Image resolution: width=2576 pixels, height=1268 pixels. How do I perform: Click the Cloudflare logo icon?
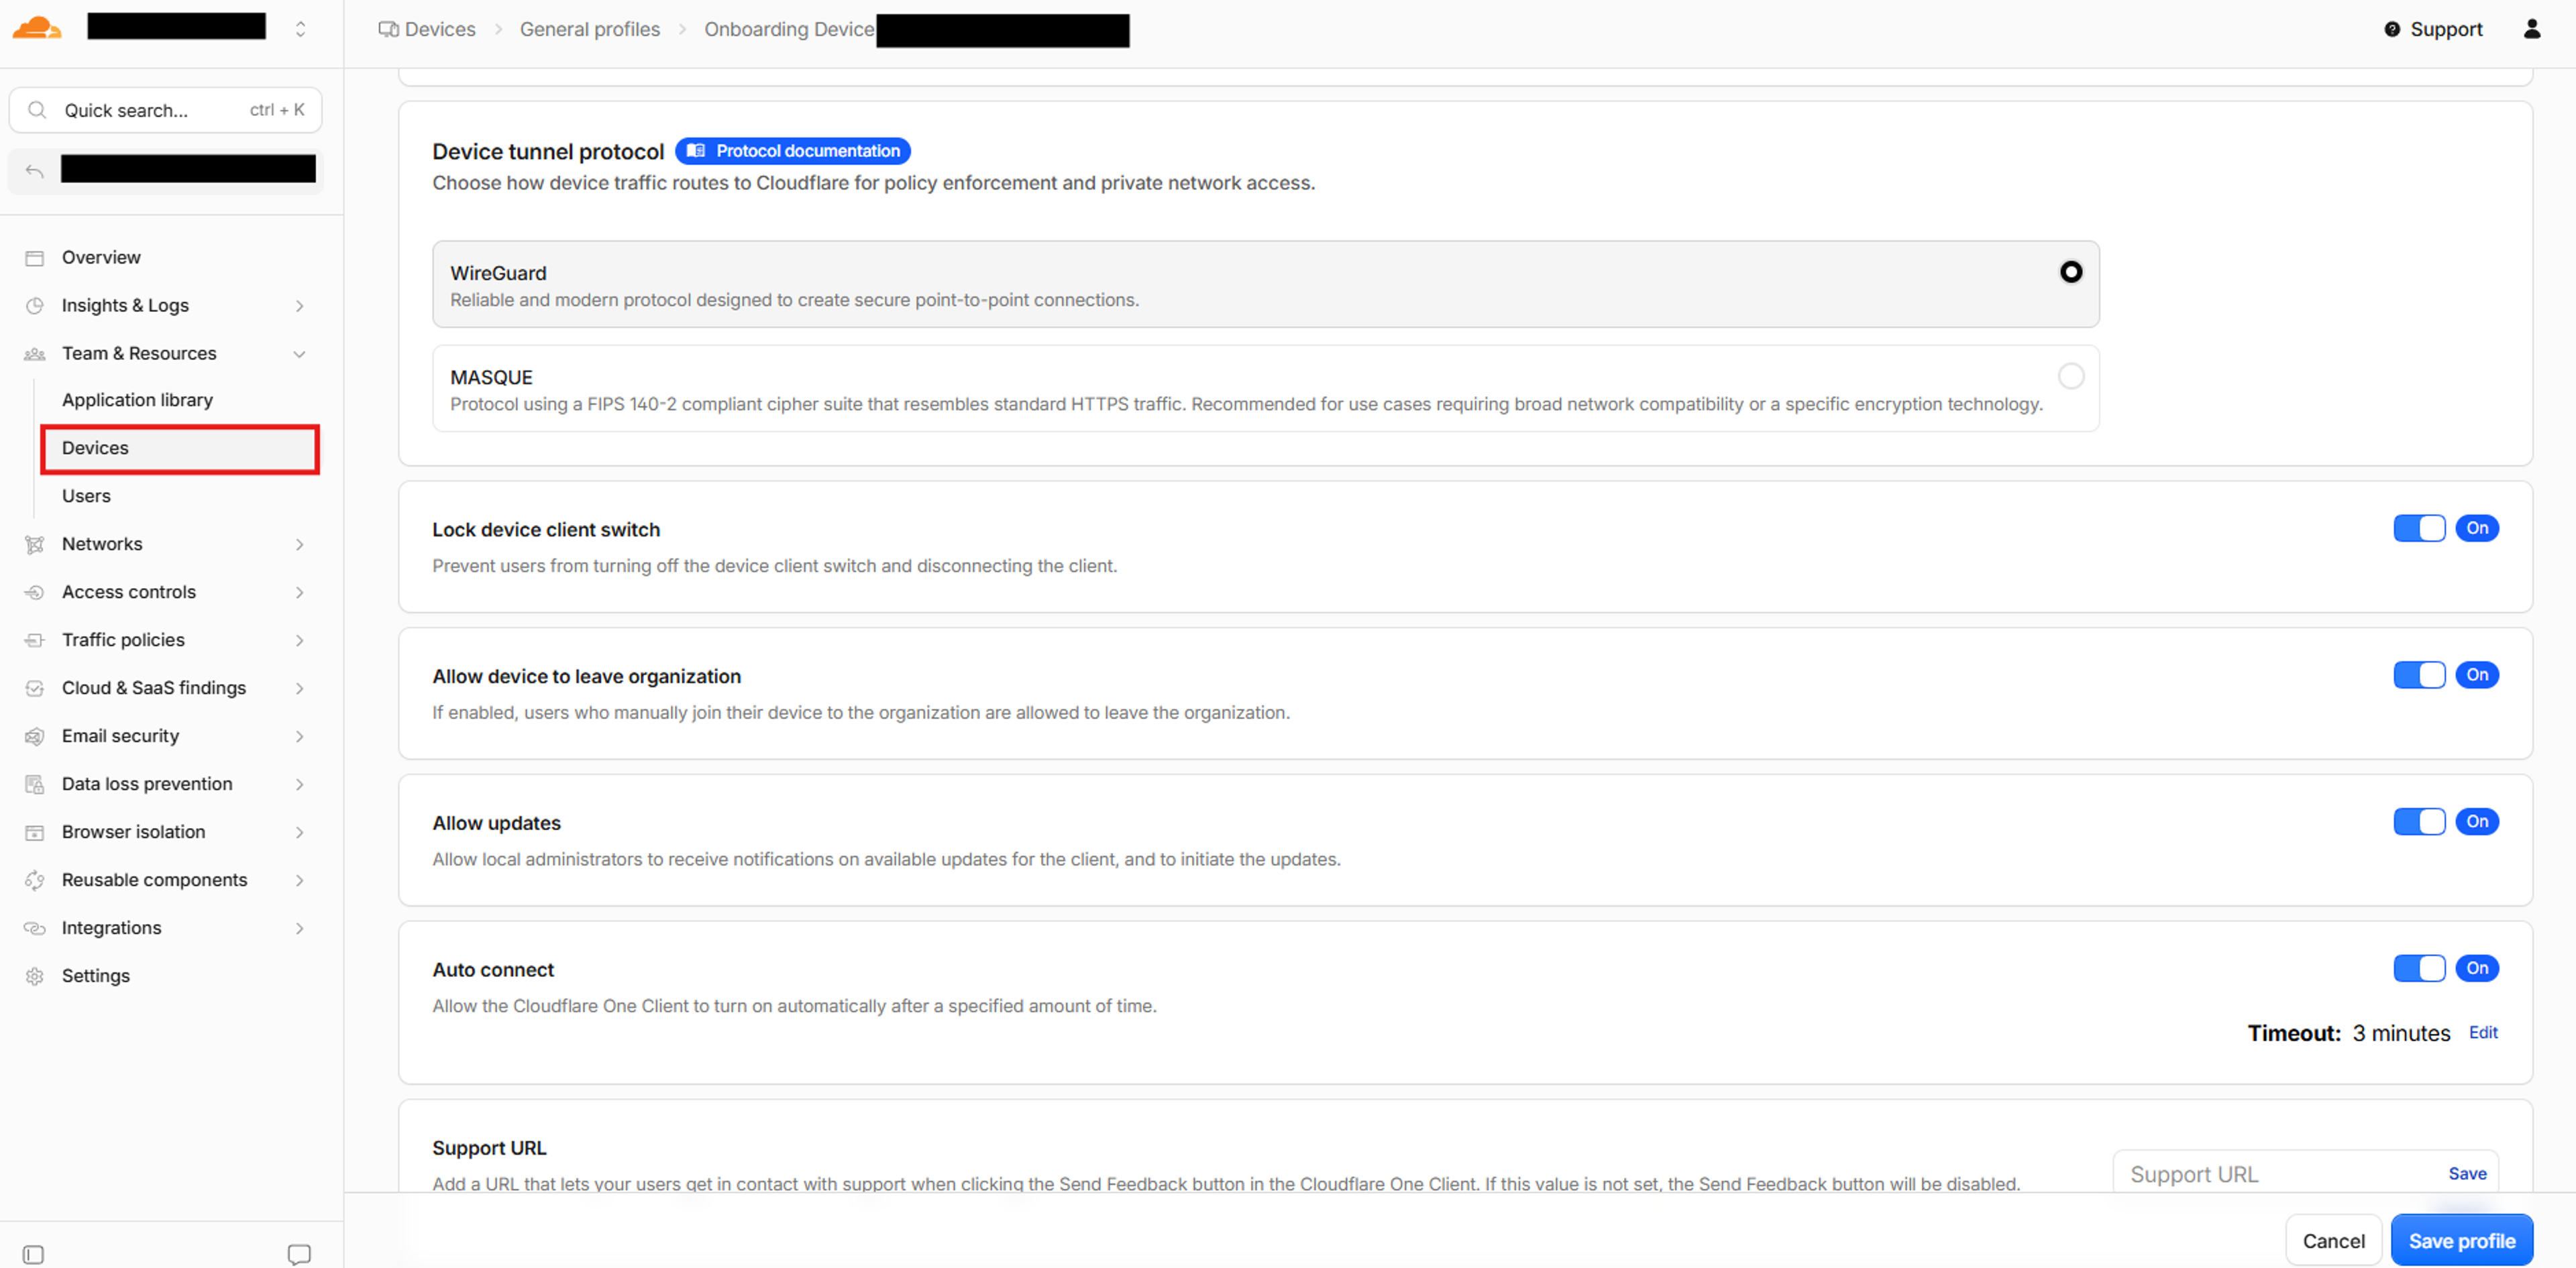click(37, 28)
